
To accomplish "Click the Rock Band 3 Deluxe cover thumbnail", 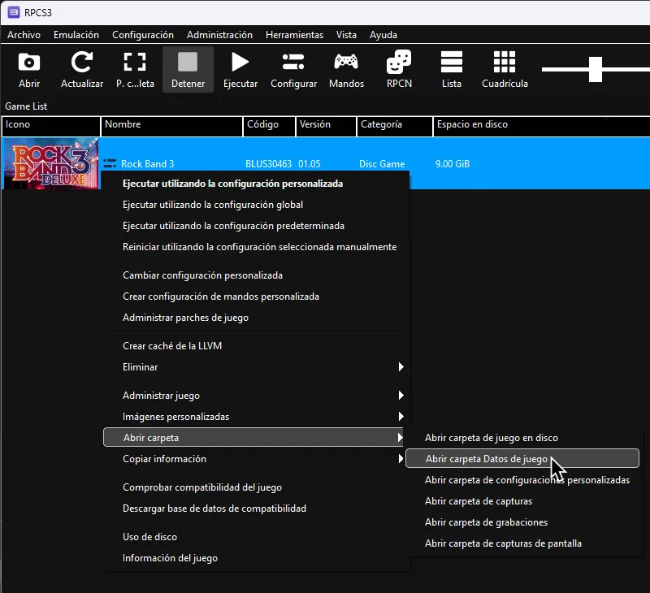I will [x=51, y=164].
